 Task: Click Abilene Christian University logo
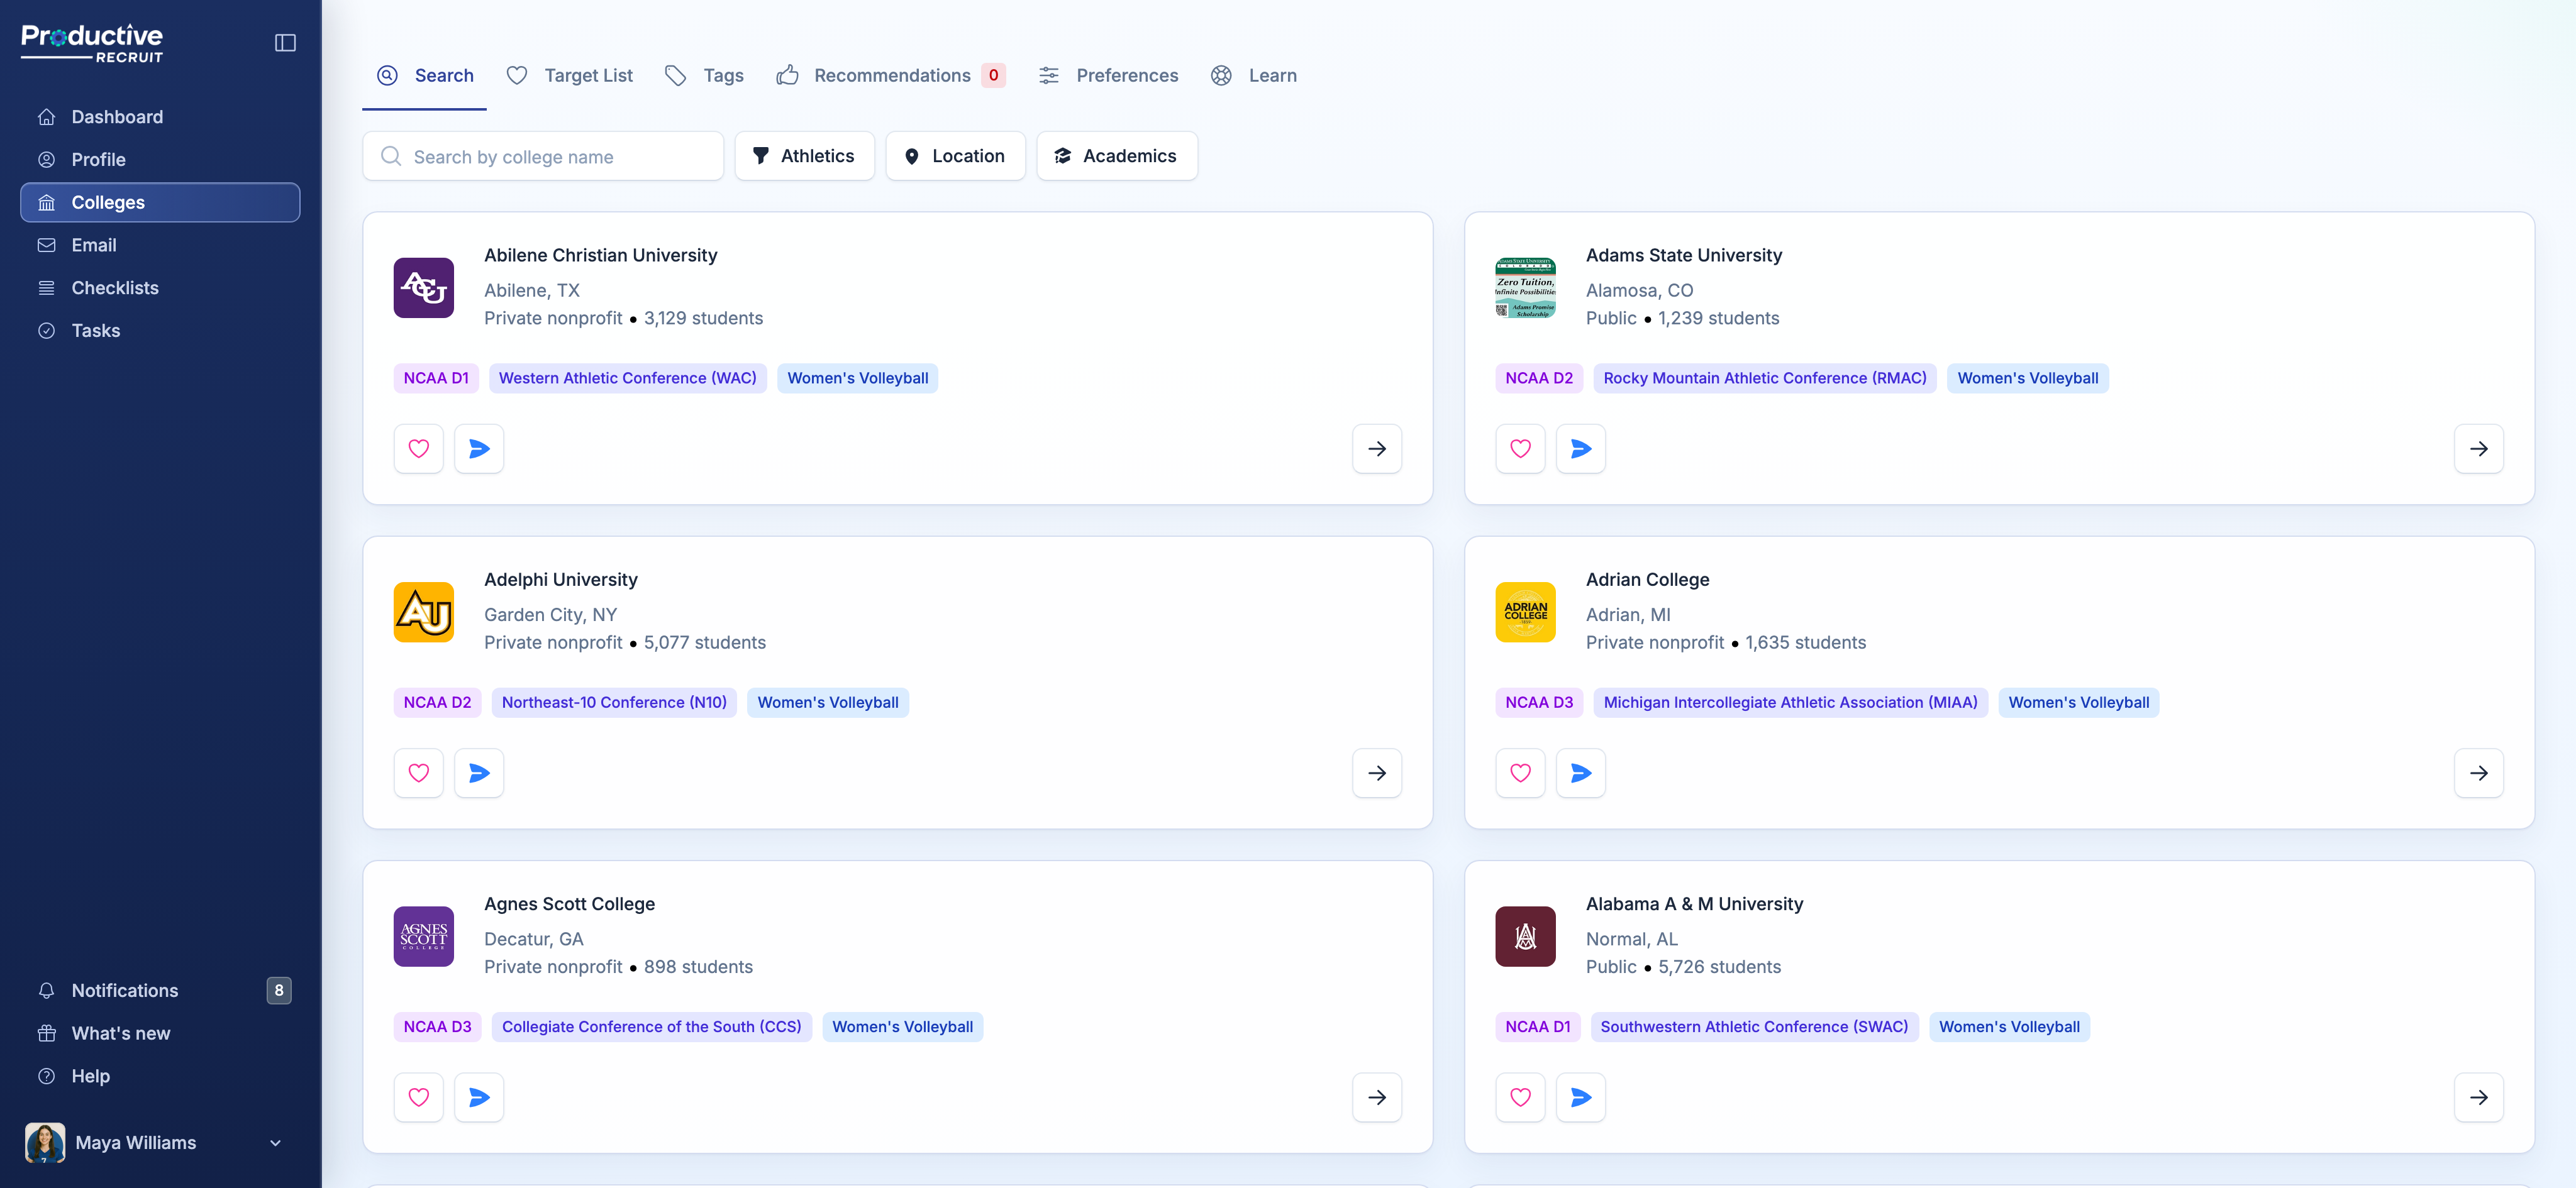424,289
